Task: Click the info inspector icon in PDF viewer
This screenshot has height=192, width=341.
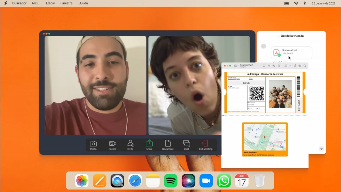Action: (264, 66)
